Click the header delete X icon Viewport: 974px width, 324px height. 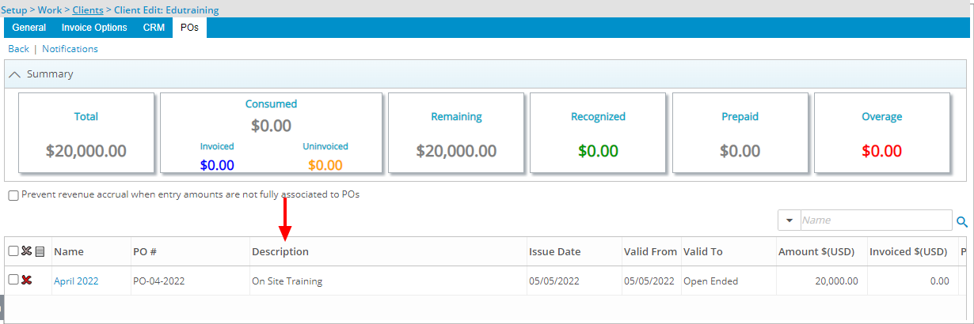coord(26,251)
